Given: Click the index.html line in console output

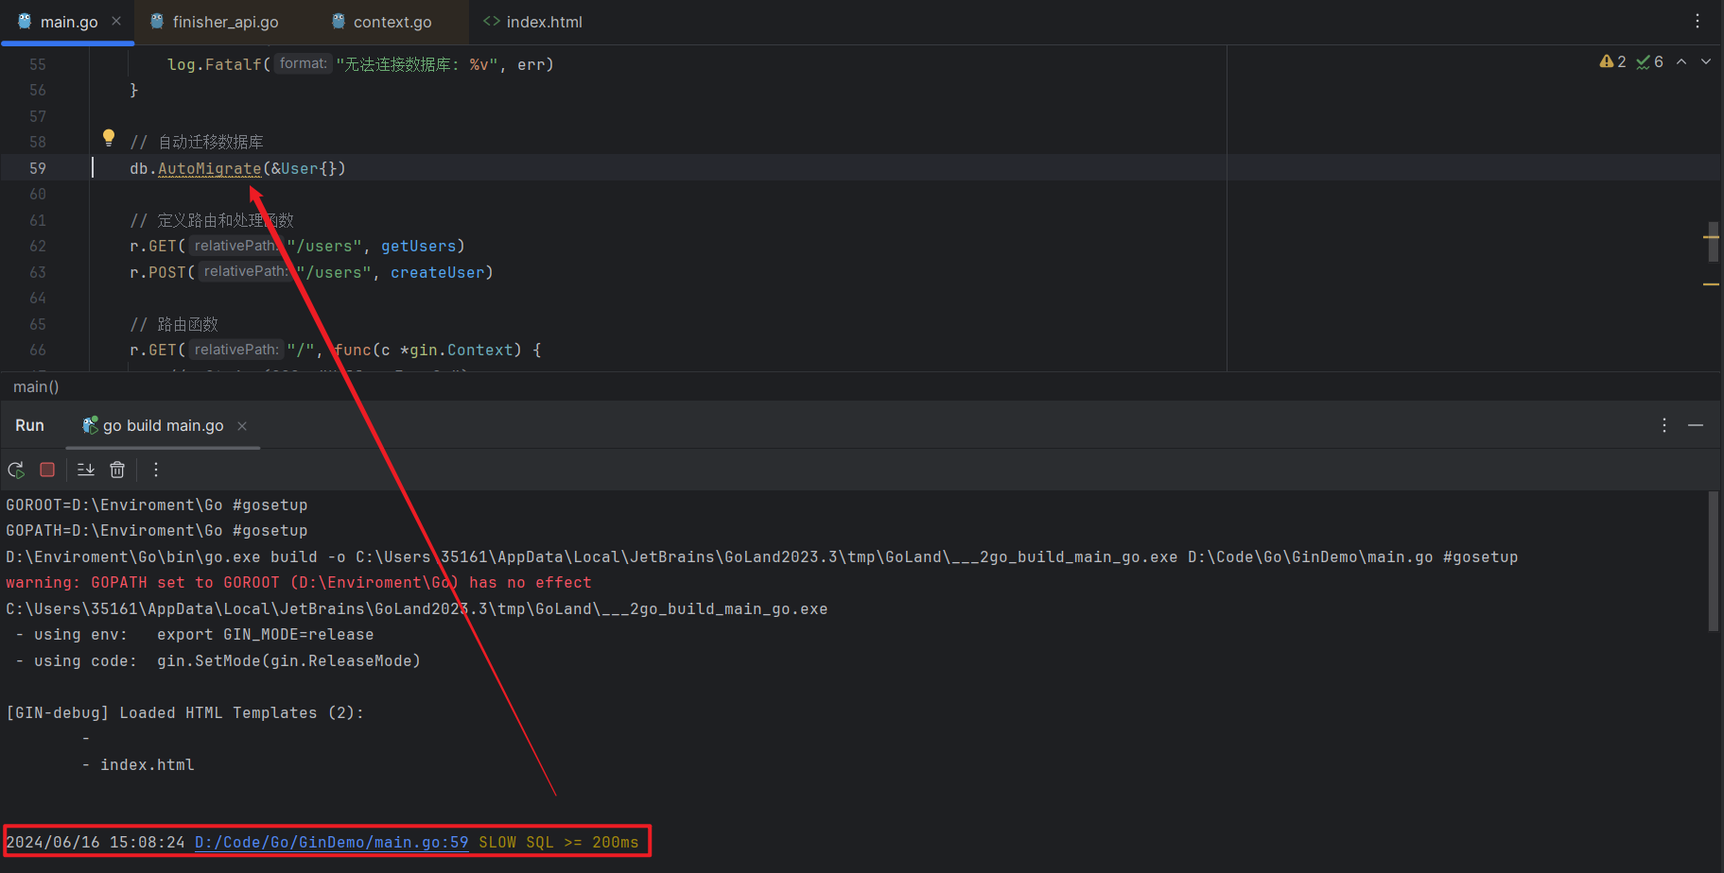Looking at the screenshot, I should pos(148,764).
